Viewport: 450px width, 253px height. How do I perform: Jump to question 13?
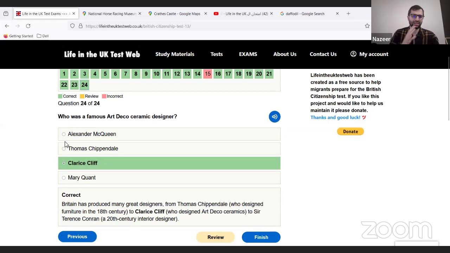click(187, 74)
